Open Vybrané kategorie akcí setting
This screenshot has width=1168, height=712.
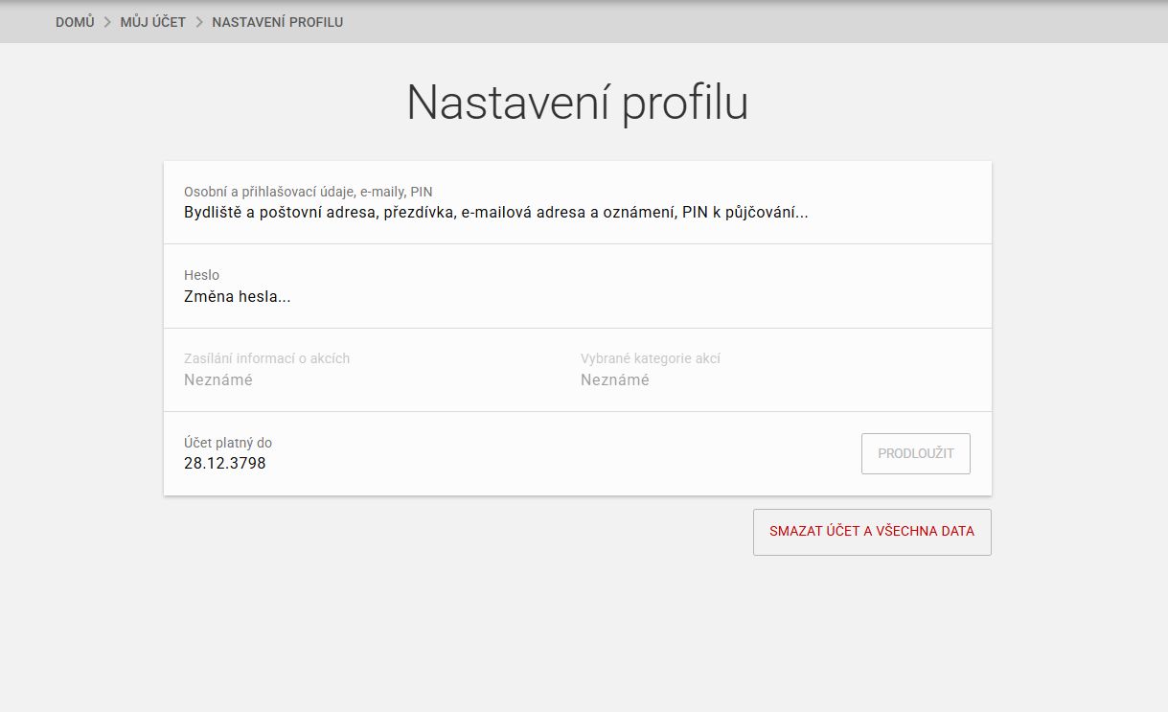[x=650, y=358]
